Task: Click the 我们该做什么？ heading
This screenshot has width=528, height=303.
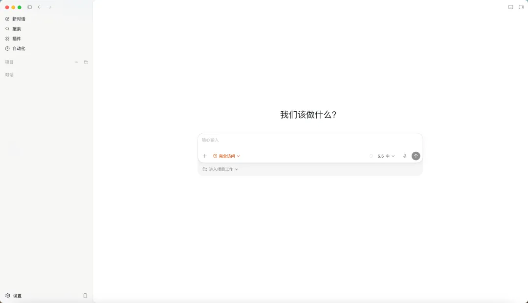Action: [x=308, y=115]
